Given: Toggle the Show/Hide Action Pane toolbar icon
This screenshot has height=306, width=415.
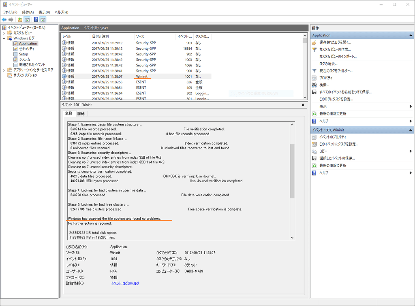Looking at the screenshot, I should [x=43, y=19].
